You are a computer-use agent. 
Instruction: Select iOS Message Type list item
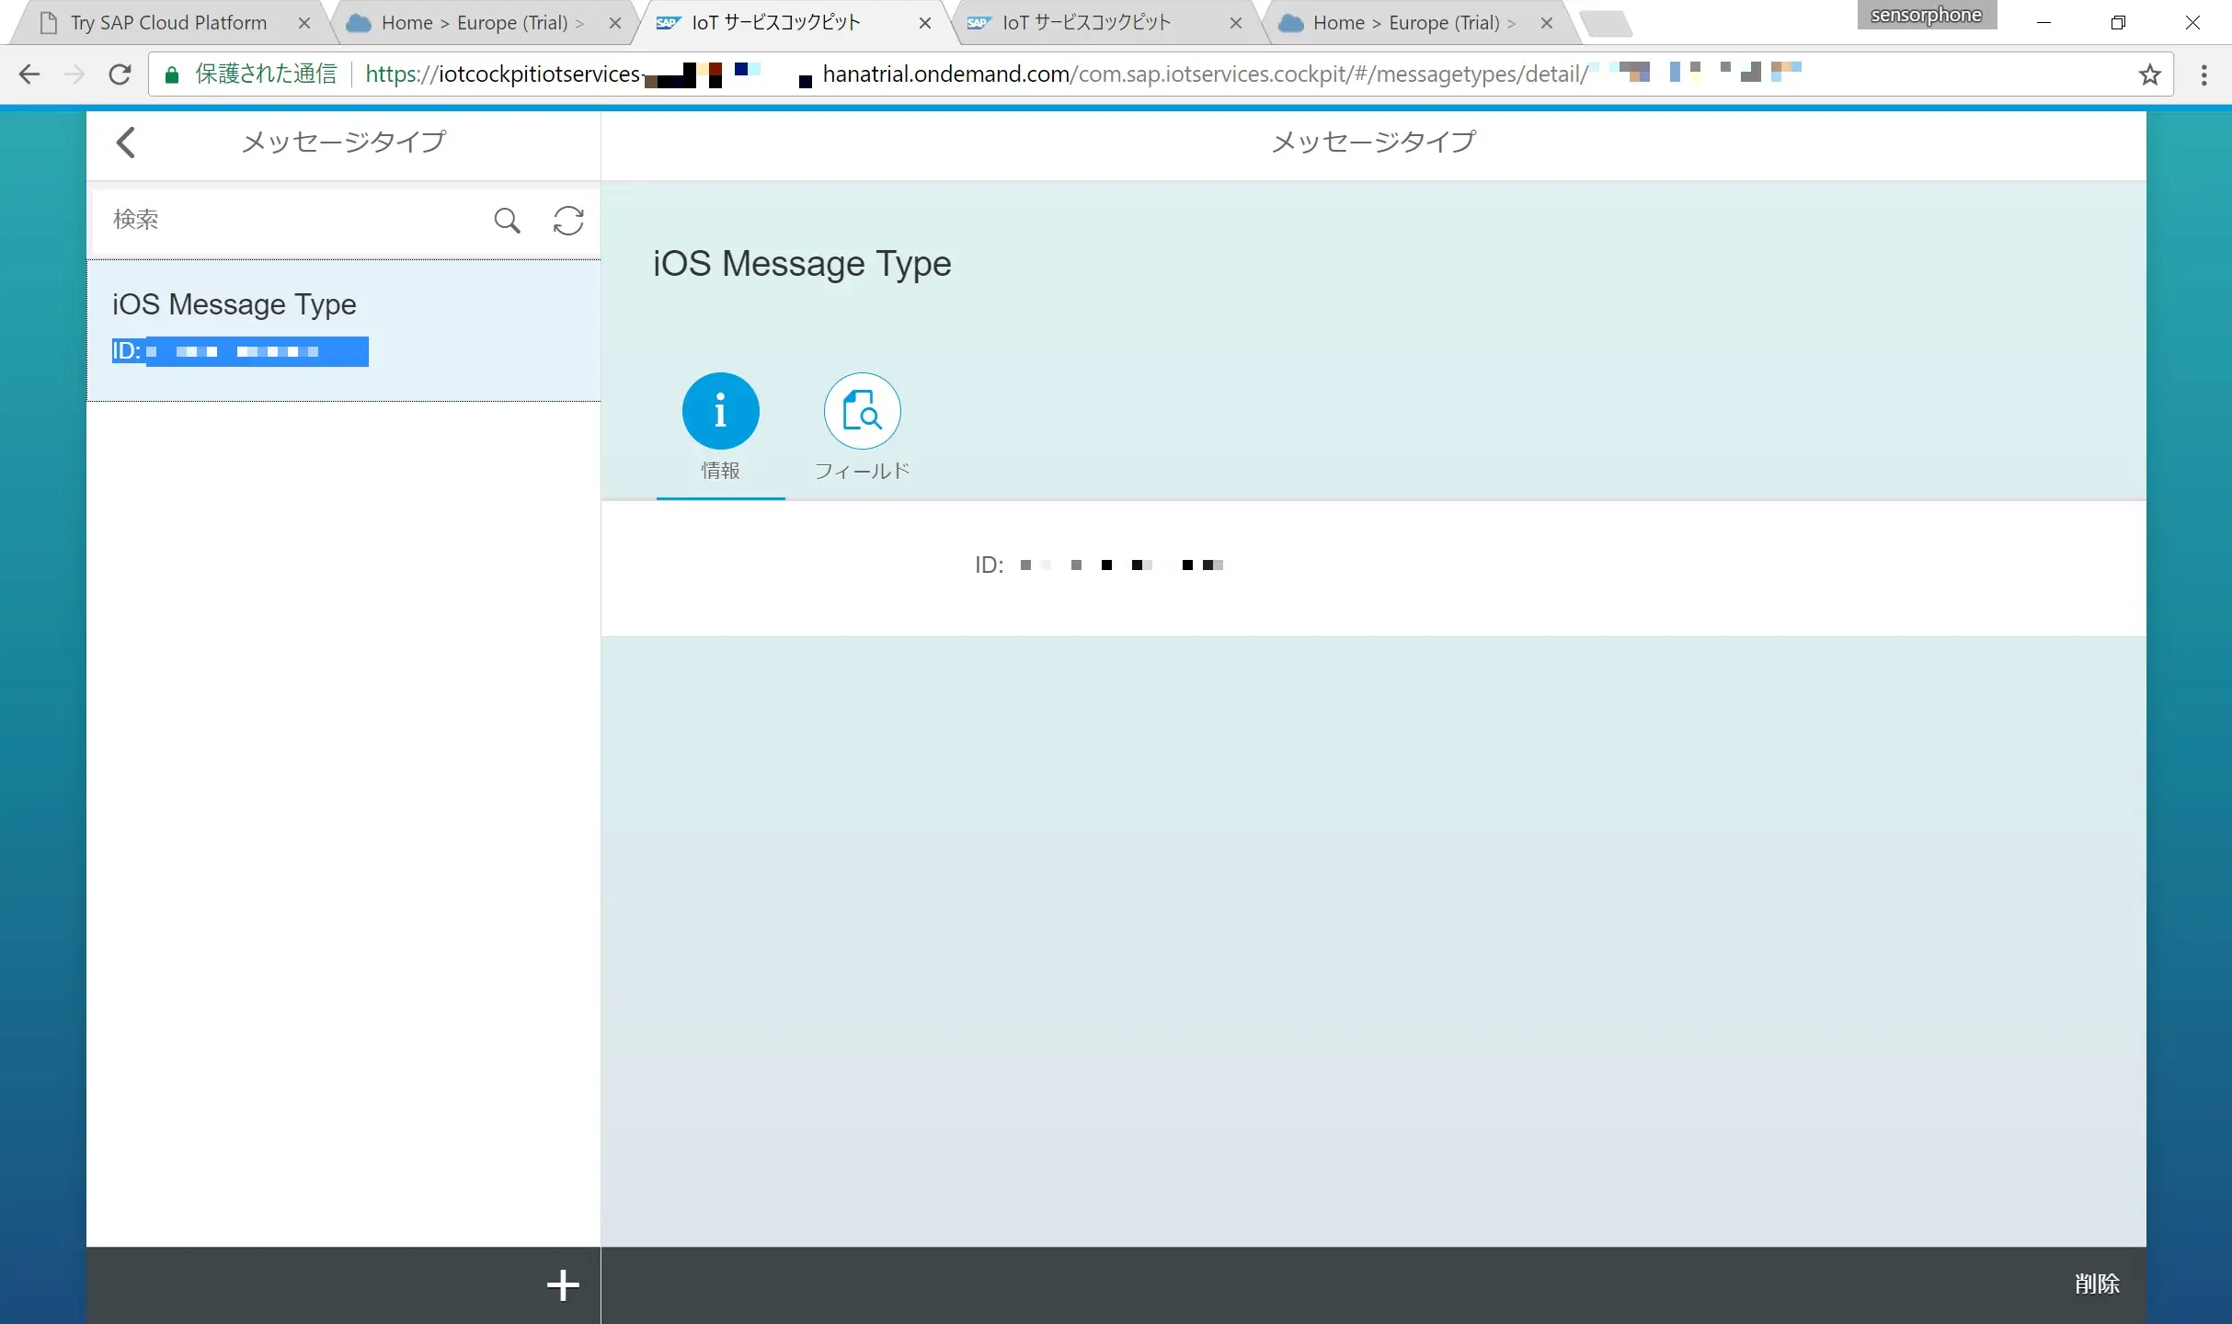[344, 330]
